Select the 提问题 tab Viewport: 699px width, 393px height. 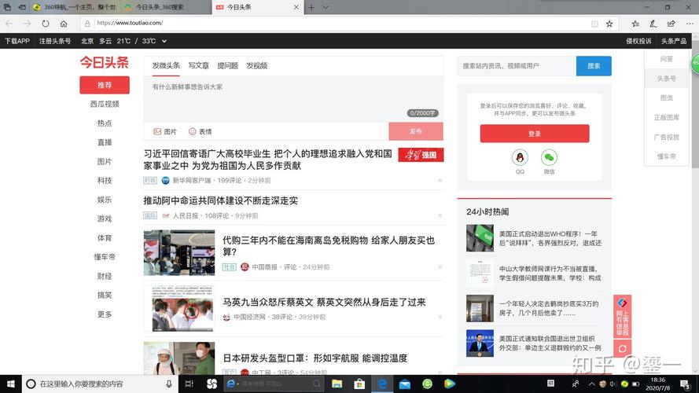[228, 65]
